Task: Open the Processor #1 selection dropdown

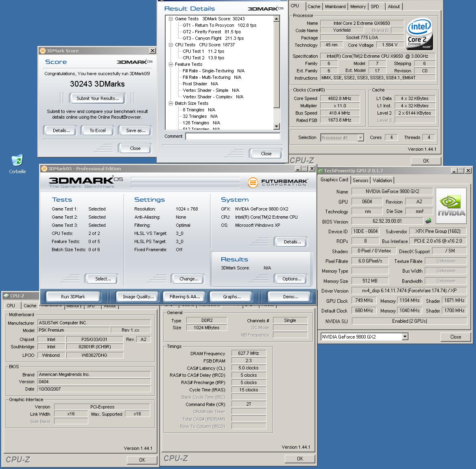Action: pos(360,138)
